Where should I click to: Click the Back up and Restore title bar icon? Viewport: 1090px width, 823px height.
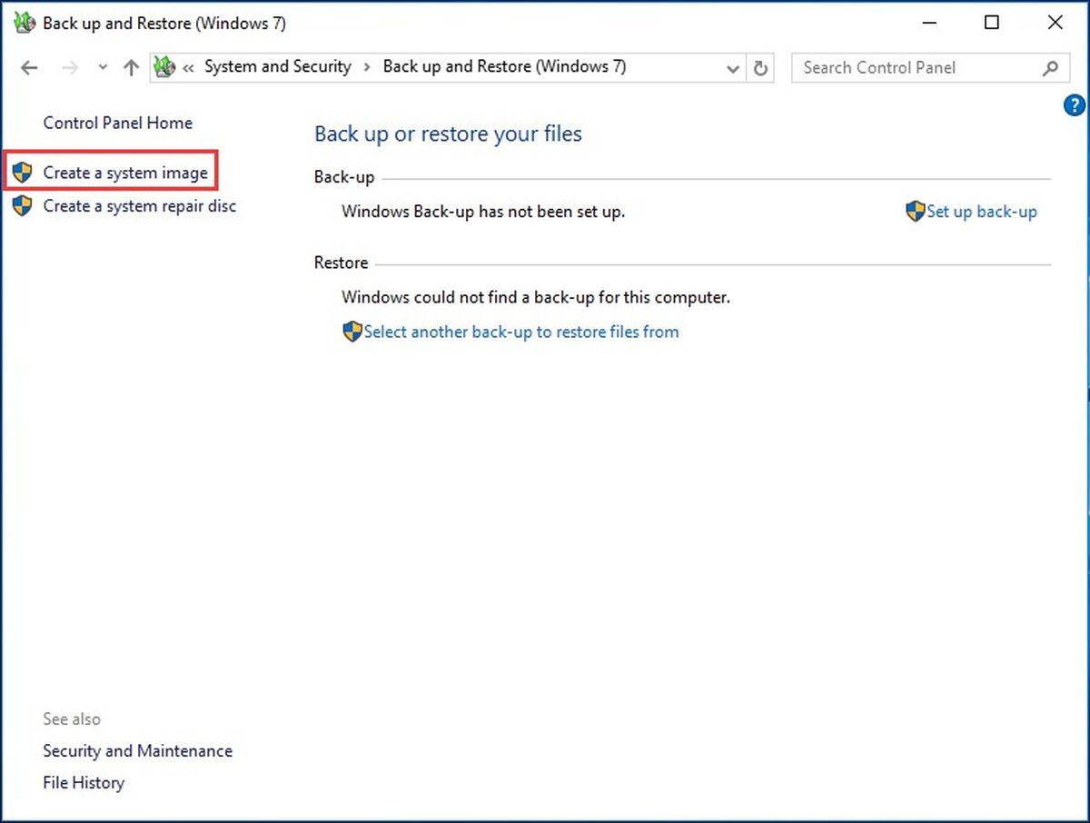coord(25,24)
